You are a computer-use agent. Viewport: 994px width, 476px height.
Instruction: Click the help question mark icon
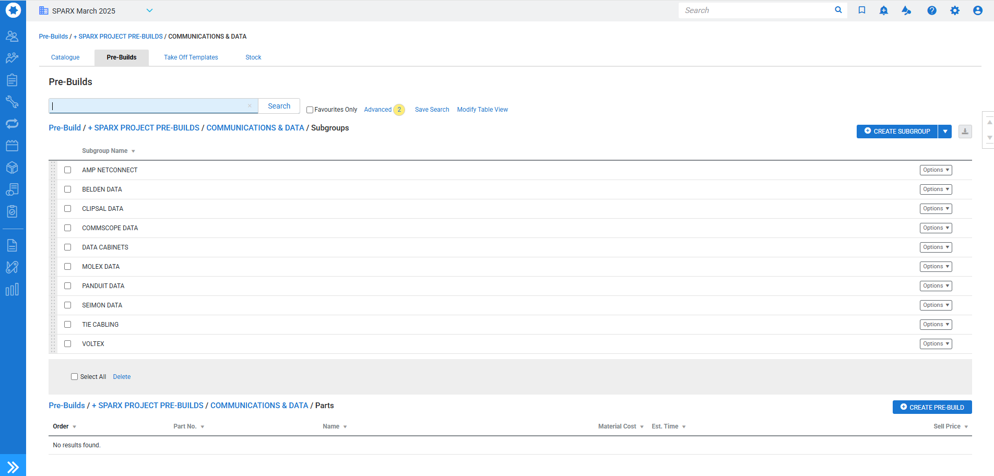click(x=931, y=10)
